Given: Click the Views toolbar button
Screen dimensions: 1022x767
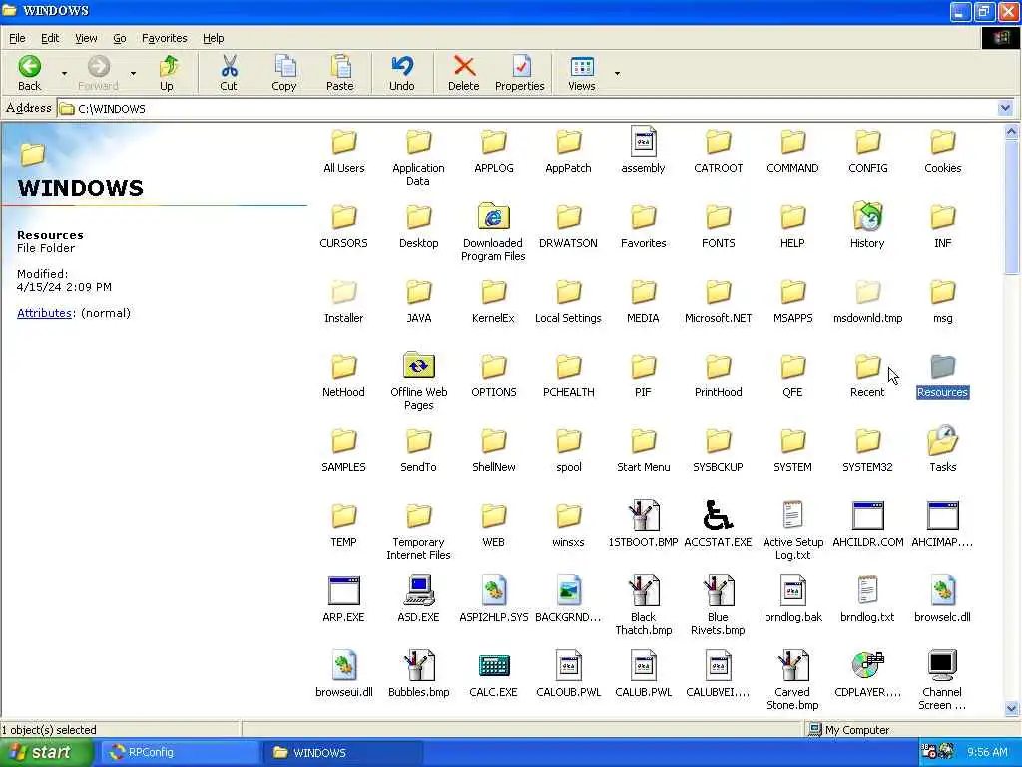Looking at the screenshot, I should coord(582,72).
